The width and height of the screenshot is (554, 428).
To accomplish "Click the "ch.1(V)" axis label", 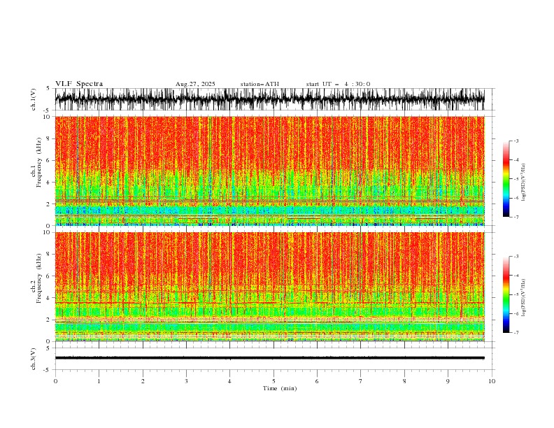I will (x=34, y=99).
